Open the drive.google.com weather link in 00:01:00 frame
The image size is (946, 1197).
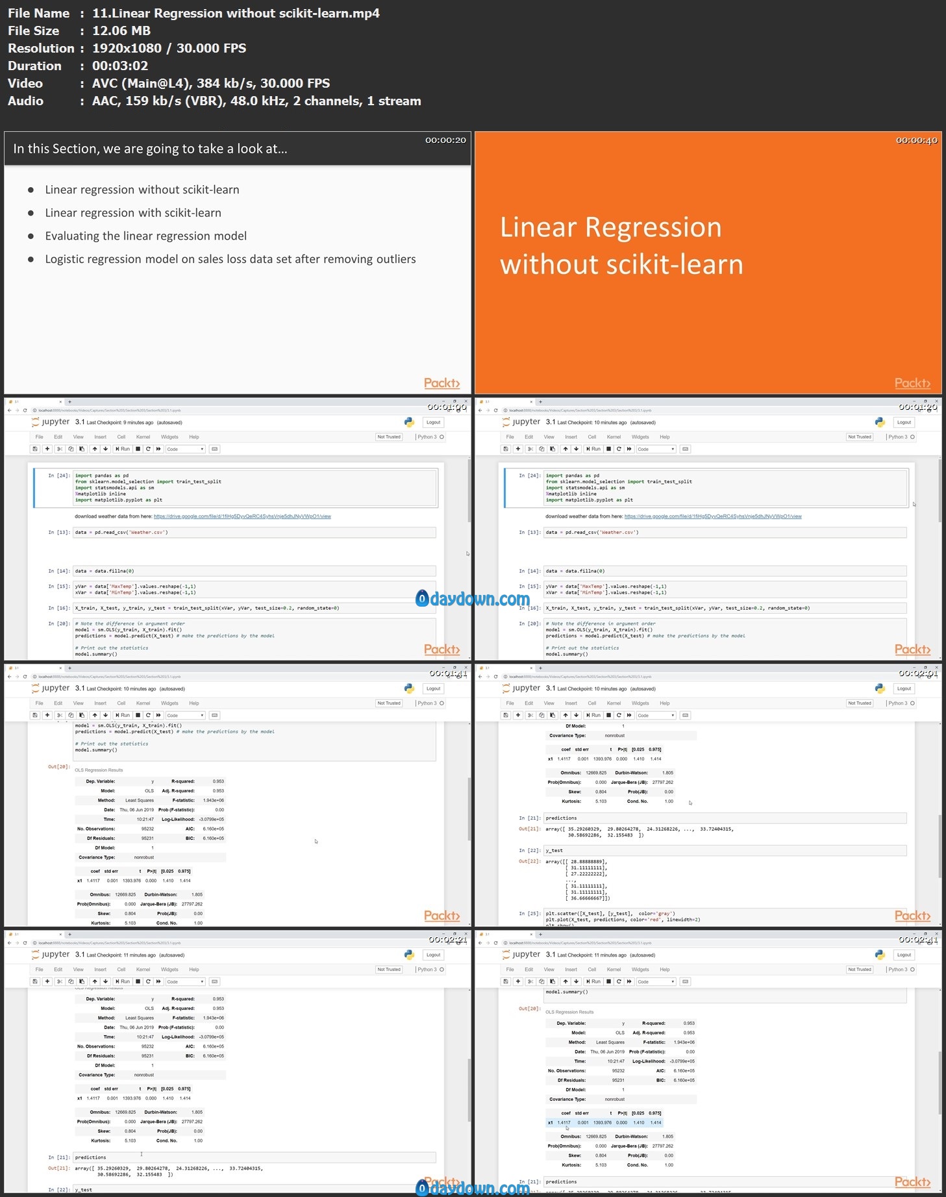pyautogui.click(x=242, y=516)
